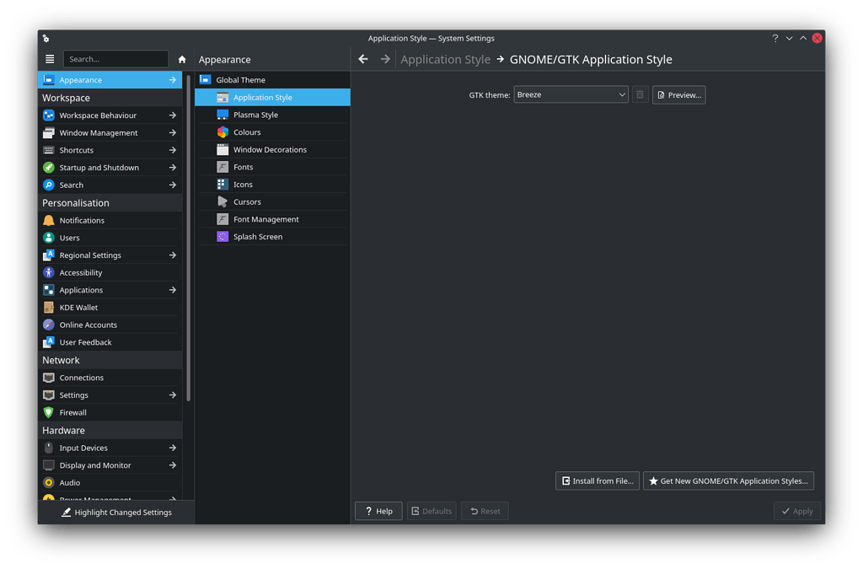Open KDE Wallet settings
This screenshot has width=863, height=569.
[78, 308]
